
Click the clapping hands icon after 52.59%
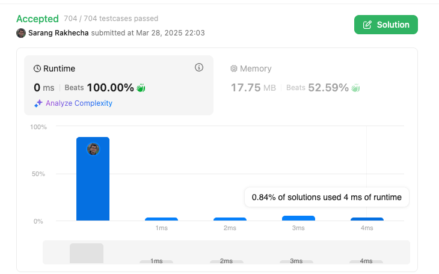click(355, 88)
